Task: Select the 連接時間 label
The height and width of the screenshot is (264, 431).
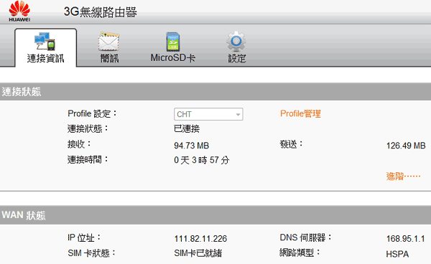Action: click(x=88, y=159)
